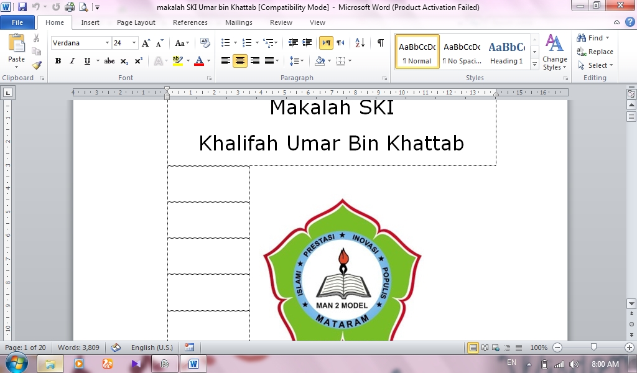Click the Save icon in Quick Access Toolbar

[22, 7]
